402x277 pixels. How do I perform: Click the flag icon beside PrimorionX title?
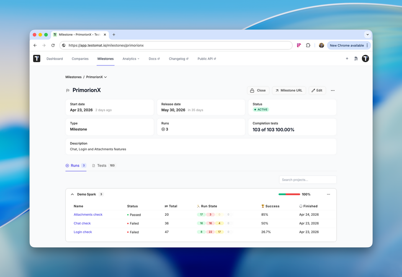(67, 90)
